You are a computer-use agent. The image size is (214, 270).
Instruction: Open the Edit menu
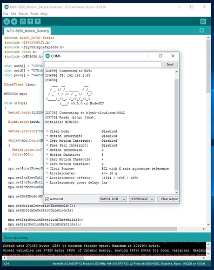14,14
